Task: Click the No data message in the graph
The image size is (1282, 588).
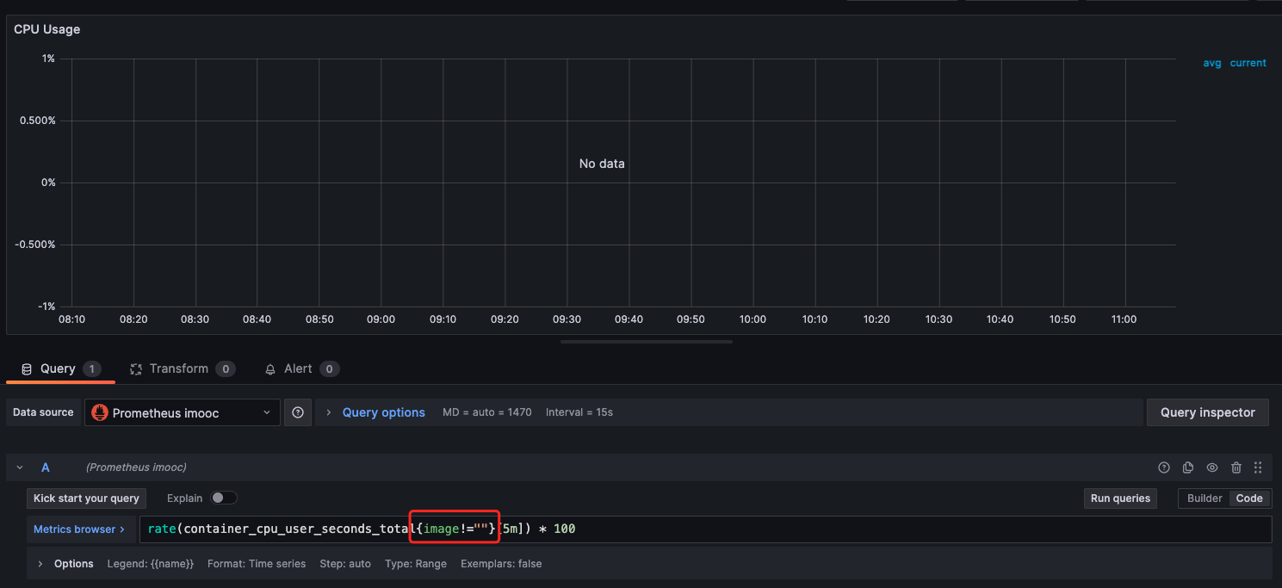Action: [x=602, y=164]
